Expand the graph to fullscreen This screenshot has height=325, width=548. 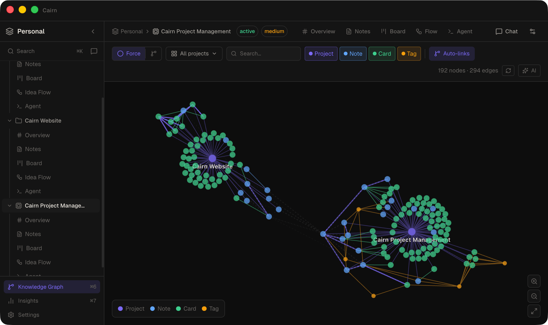click(x=534, y=311)
